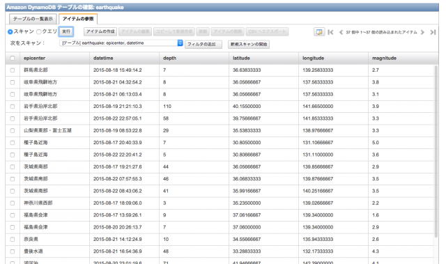The image size is (446, 264).
Task: Toggle the select-all checkbox in header
Action: pos(13,58)
